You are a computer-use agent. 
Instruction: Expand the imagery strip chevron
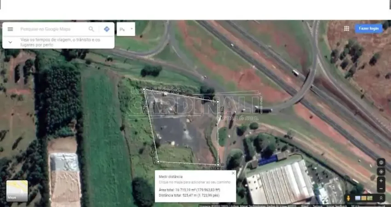[x=381, y=198]
